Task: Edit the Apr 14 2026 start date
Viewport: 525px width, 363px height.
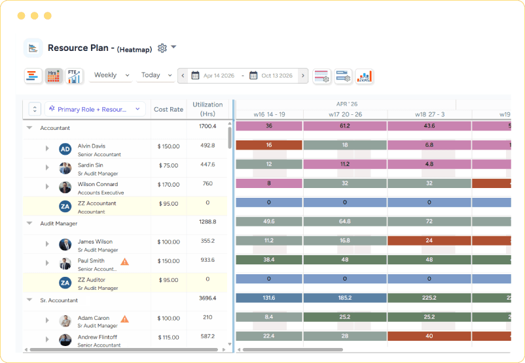Action: pos(219,76)
